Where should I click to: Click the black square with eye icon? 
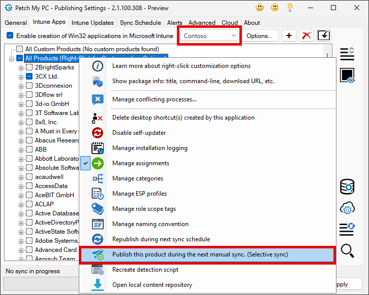click(347, 76)
